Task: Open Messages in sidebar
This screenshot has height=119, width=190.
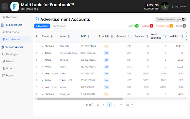Action: click(10, 54)
